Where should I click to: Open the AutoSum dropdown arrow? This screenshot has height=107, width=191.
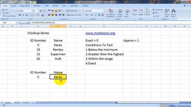tap(163, 10)
